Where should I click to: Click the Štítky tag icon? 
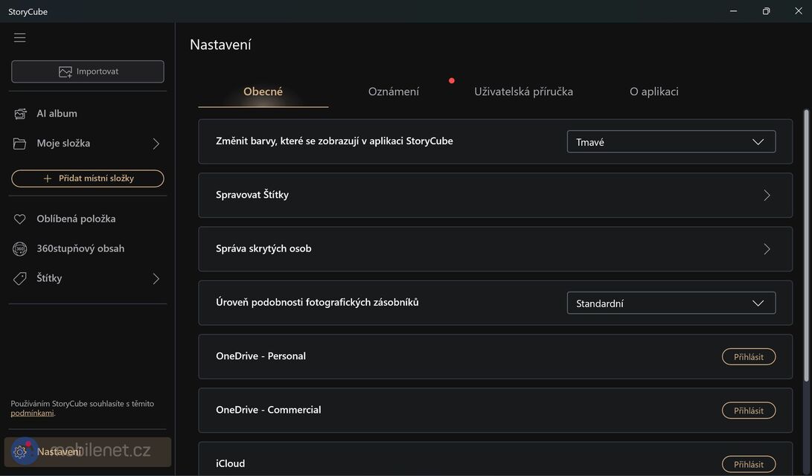click(20, 279)
